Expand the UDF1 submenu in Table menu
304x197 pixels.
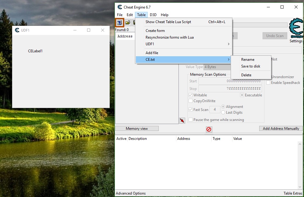click(x=187, y=44)
